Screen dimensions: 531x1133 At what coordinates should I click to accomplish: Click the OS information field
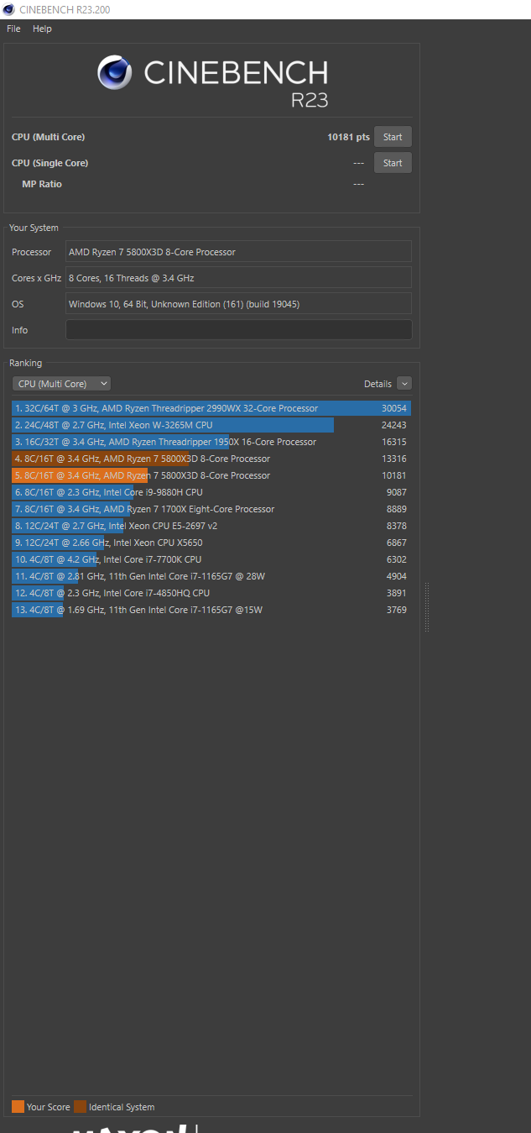coord(238,304)
